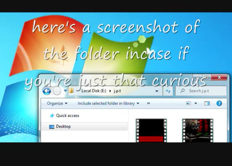This screenshot has width=232, height=166.
Task: Close the Explorer window
Action: [219, 77]
